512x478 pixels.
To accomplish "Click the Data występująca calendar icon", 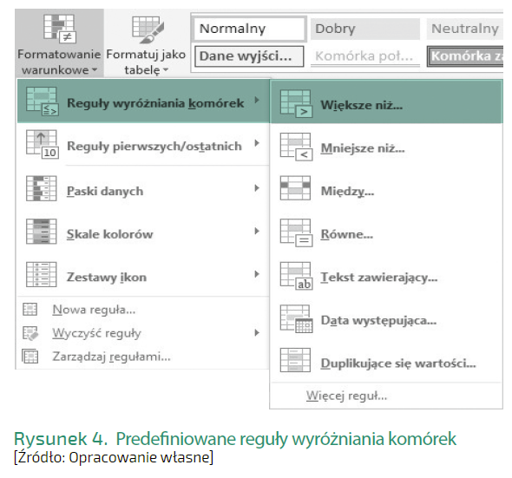I will [x=296, y=319].
